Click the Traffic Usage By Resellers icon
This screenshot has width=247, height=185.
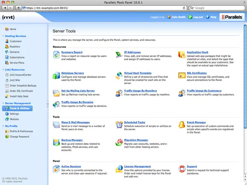pos(119,93)
